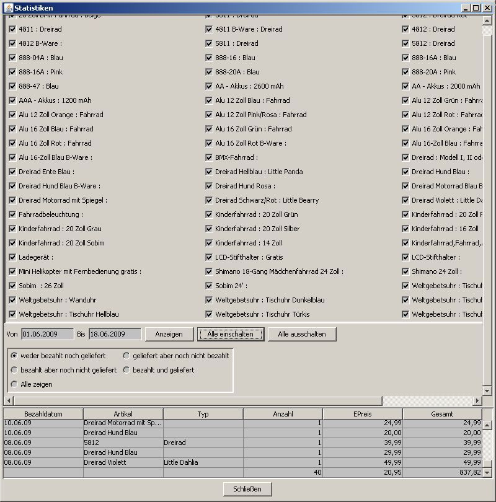This screenshot has width=496, height=502.
Task: Click the results table's scroll-up arrow
Action: tap(487, 425)
